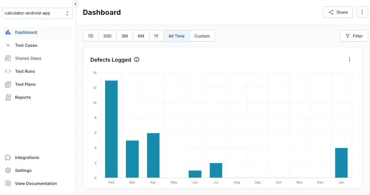Click the Settings gear icon
This screenshot has height=195, width=370.
pos(8,170)
